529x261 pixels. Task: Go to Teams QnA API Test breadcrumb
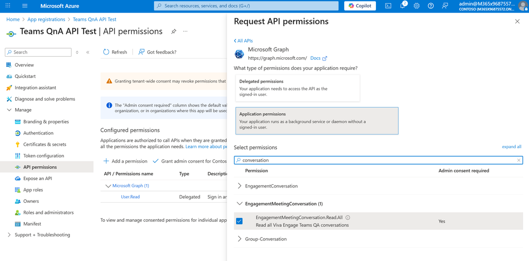coord(94,20)
